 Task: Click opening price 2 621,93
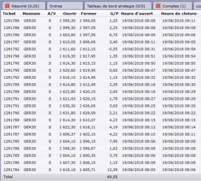coord(67,99)
